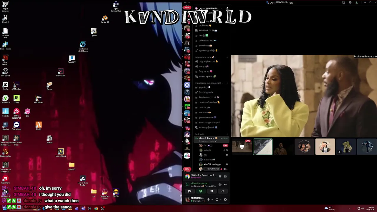
Task: Open the events channel
Action: pos(204,66)
